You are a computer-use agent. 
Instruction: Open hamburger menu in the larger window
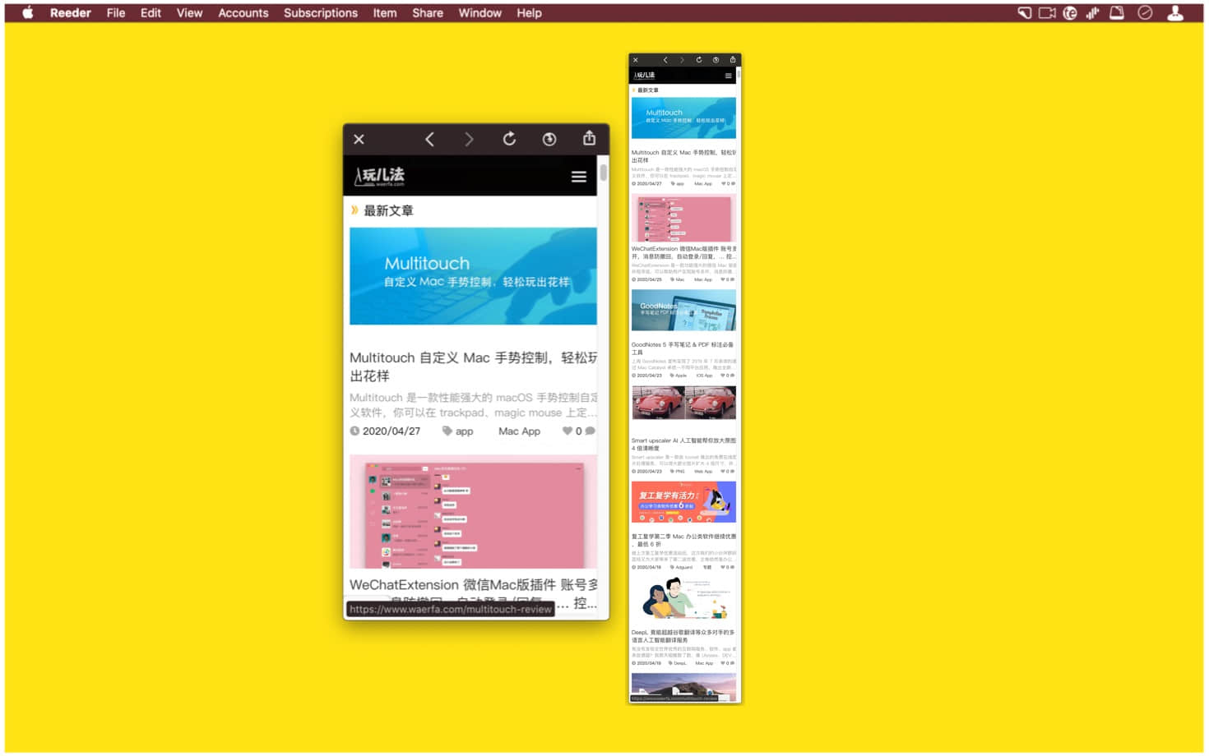579,177
